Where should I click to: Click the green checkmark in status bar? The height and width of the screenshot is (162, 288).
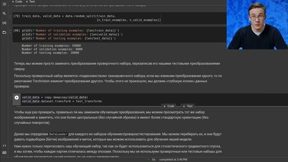coord(148,160)
